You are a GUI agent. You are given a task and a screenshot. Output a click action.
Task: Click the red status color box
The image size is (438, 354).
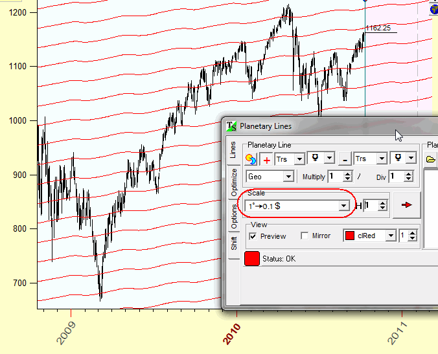(x=252, y=259)
